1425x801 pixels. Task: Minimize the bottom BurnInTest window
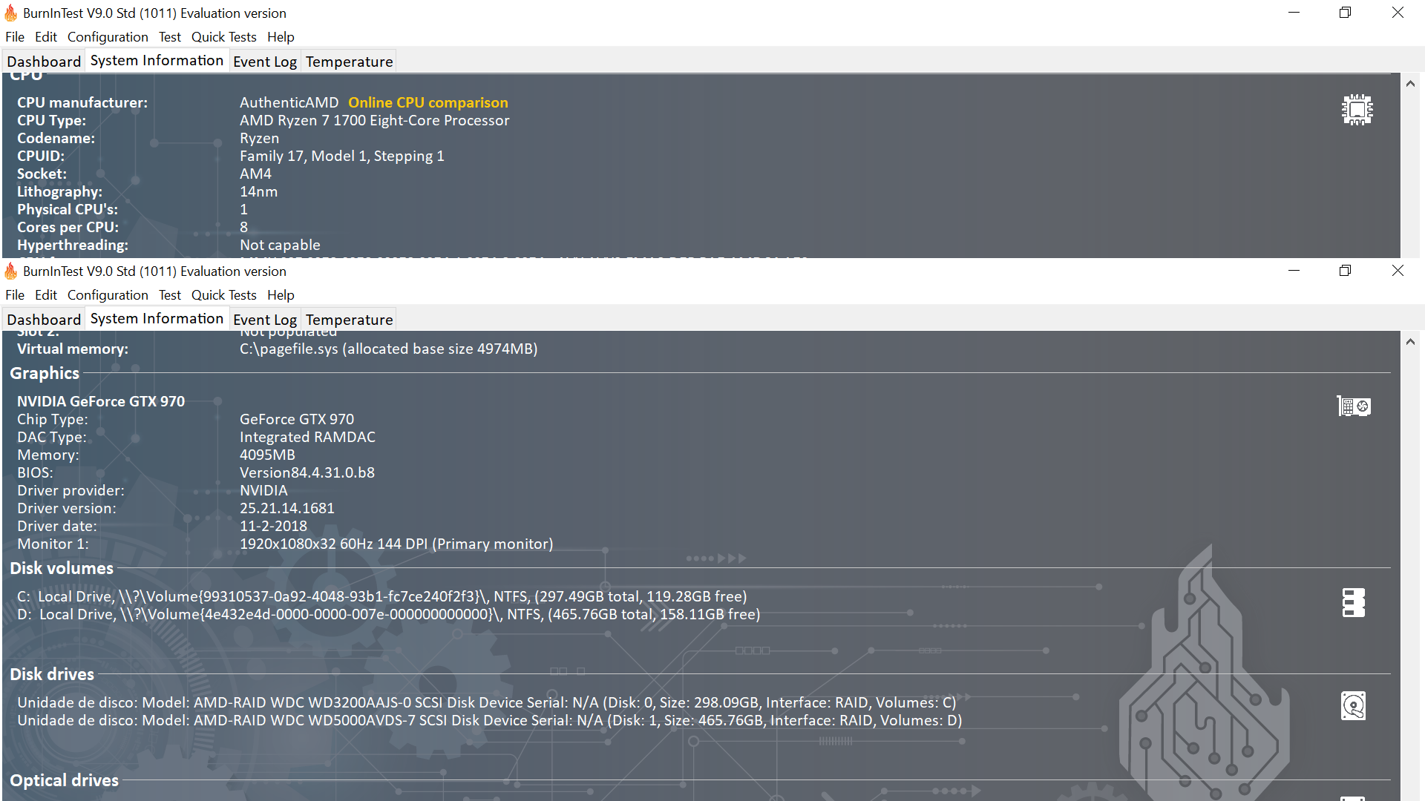pos(1294,271)
